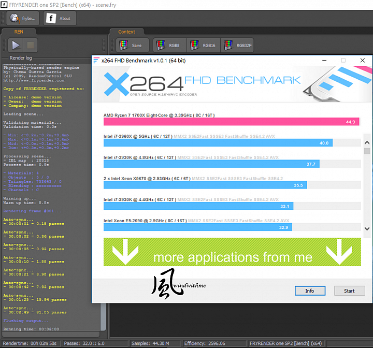The width and height of the screenshot is (373, 348).
Task: Click the 44.9 score value
Action: pos(350,122)
